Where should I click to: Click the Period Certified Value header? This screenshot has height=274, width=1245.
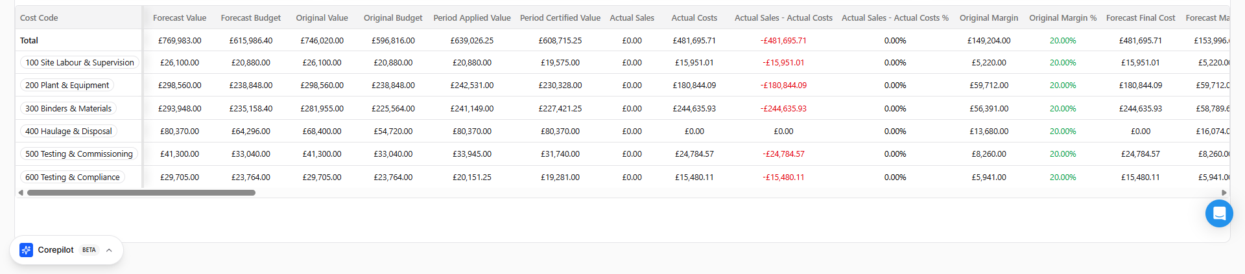pos(560,18)
